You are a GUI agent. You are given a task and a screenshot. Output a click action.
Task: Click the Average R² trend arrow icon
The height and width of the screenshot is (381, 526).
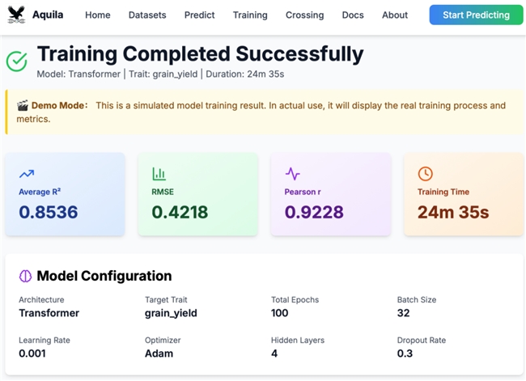click(27, 174)
